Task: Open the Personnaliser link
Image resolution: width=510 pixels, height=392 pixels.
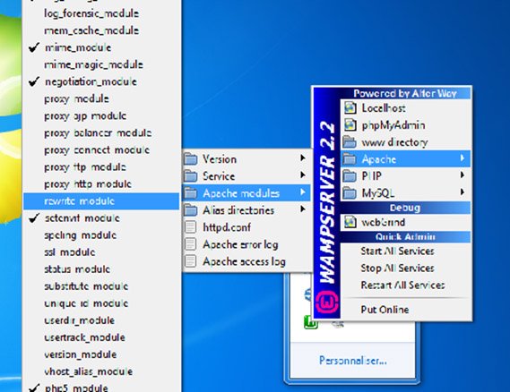Action: [353, 361]
